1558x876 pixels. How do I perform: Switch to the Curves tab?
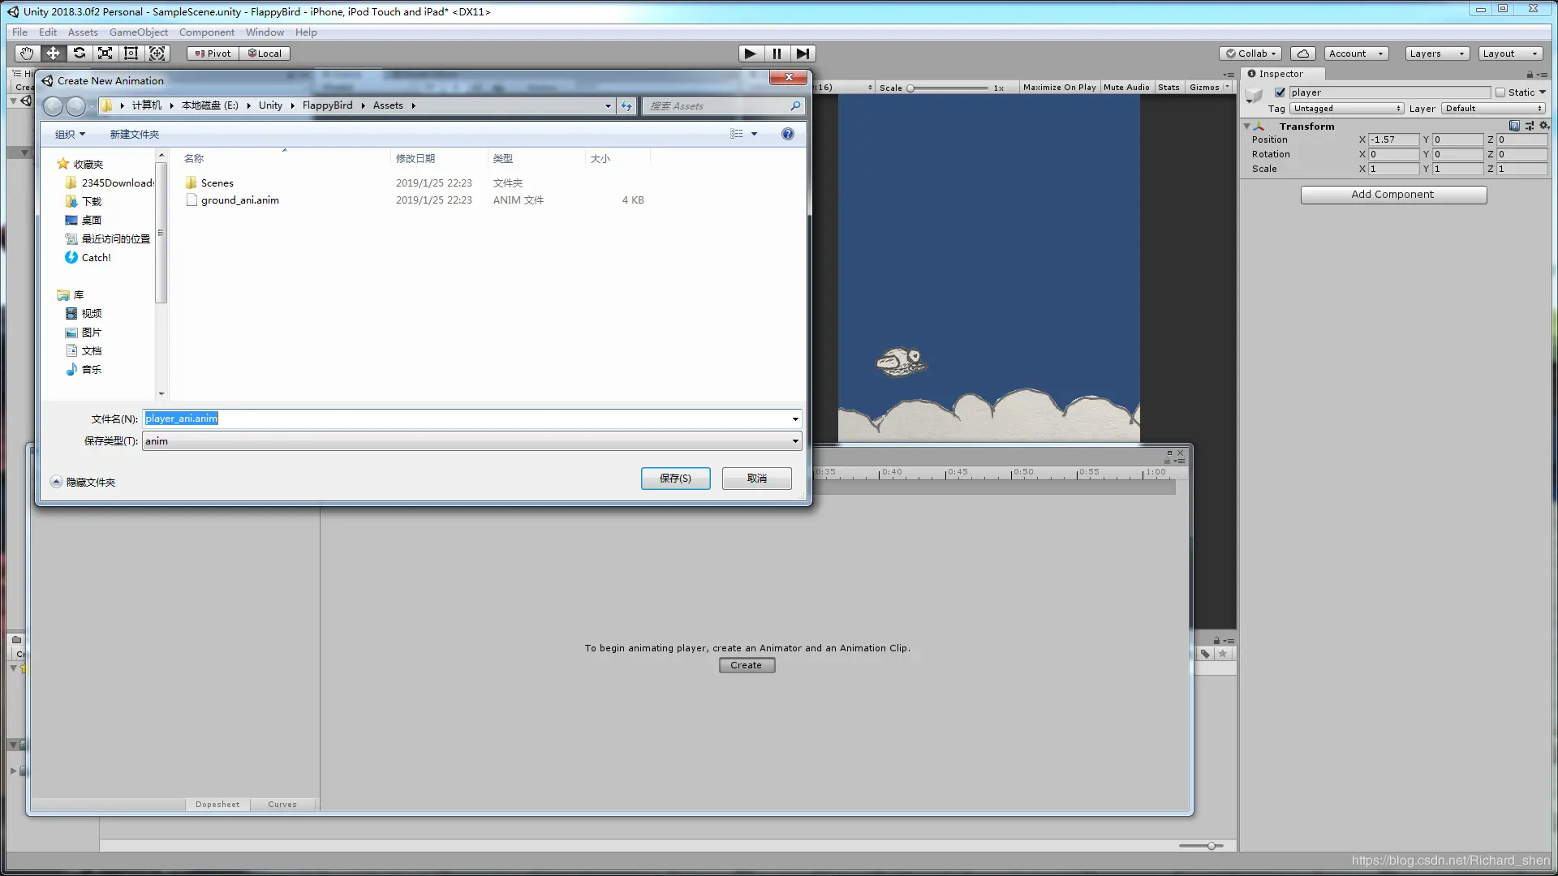(x=282, y=805)
